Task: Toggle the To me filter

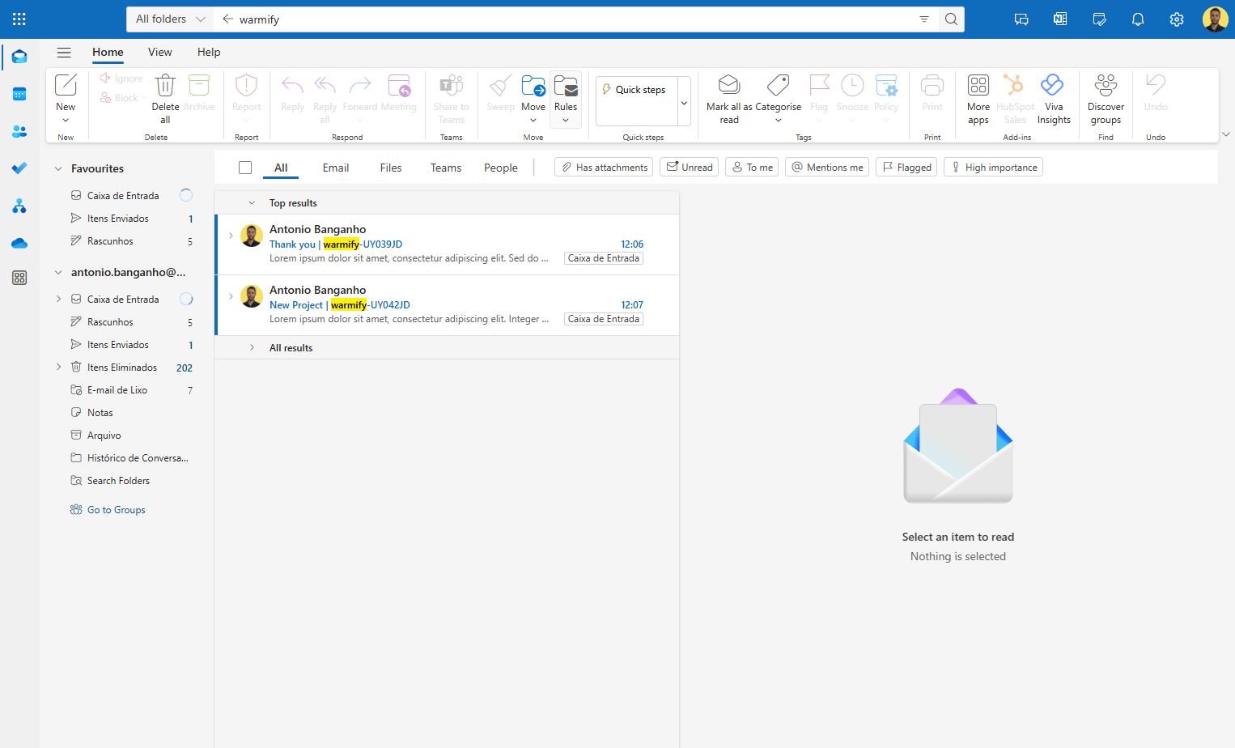Action: 752,168
